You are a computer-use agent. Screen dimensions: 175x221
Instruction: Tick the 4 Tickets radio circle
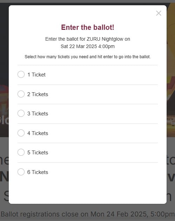21,133
